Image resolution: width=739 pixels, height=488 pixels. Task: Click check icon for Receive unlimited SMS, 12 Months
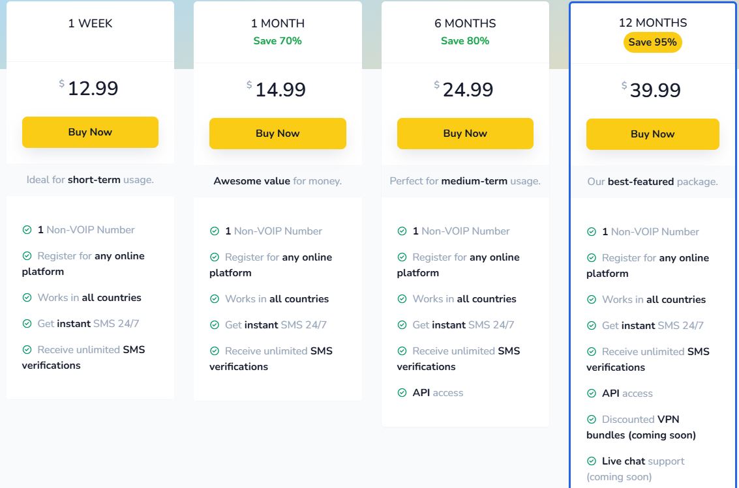pos(592,352)
